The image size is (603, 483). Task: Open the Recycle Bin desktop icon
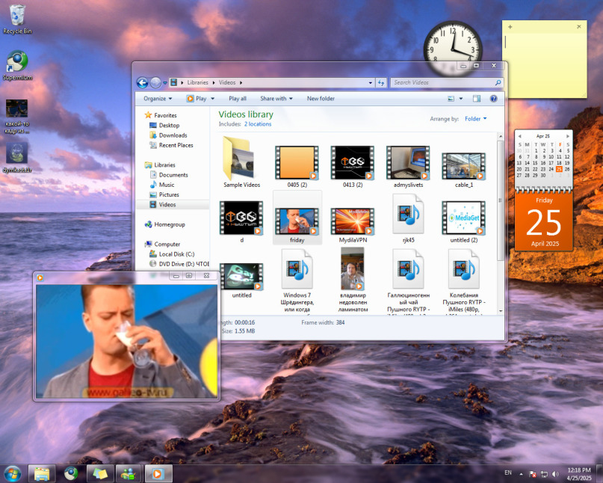pyautogui.click(x=16, y=15)
